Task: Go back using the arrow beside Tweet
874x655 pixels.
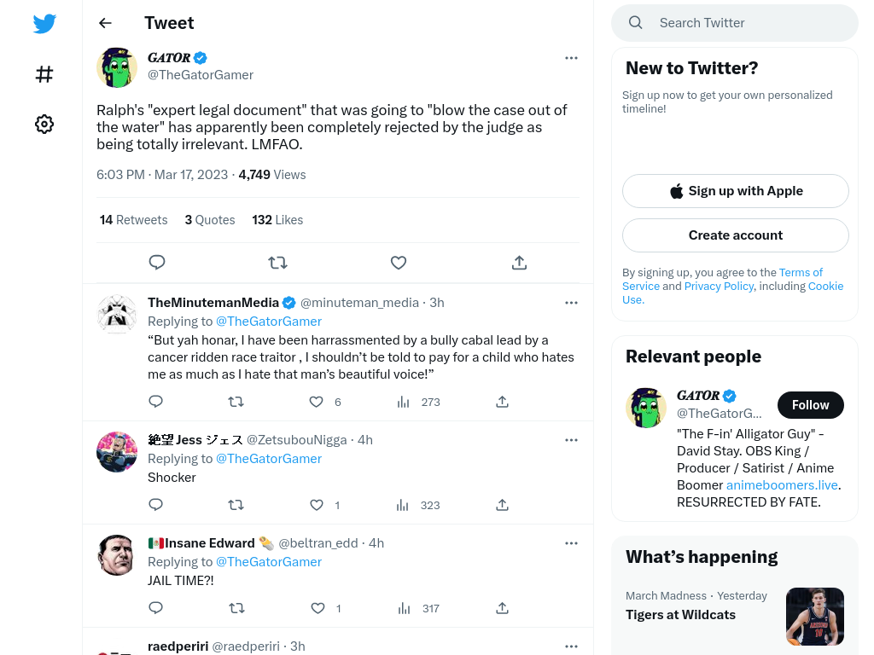Action: [x=105, y=23]
